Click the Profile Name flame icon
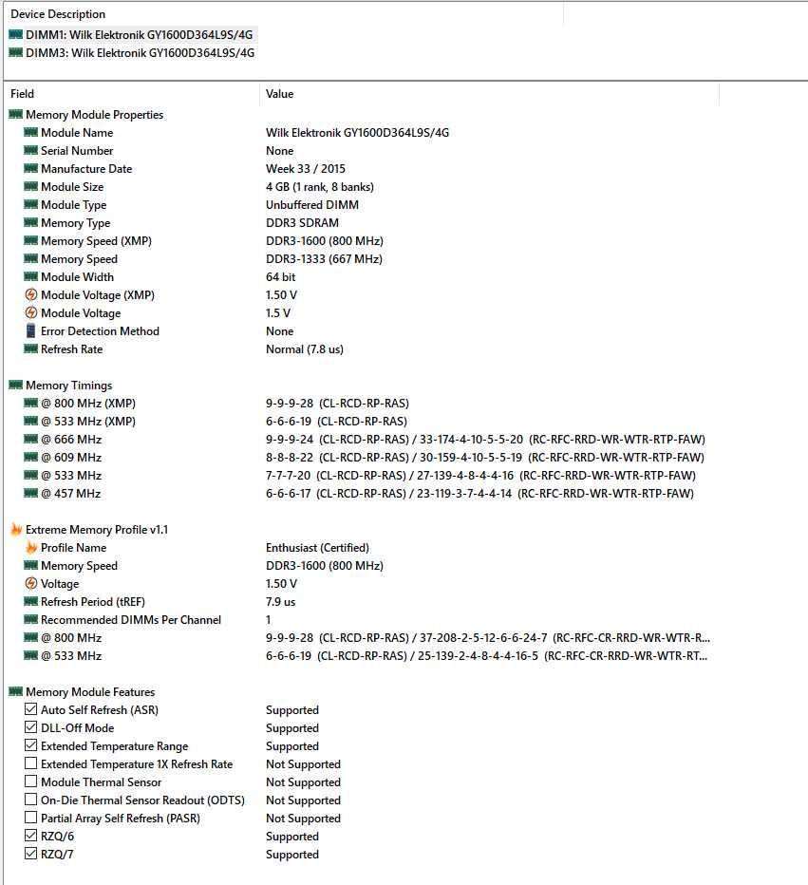 [31, 548]
